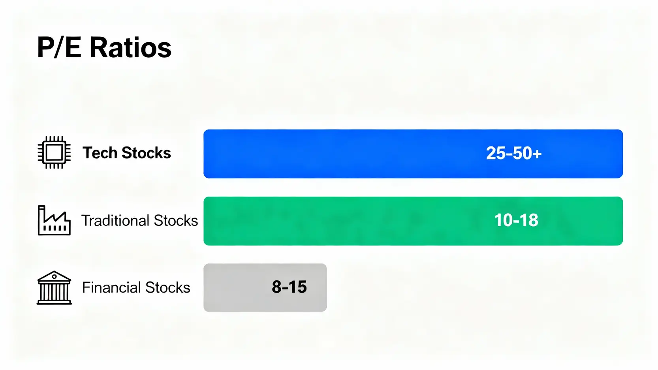Click "Stocks" in the Financial Stocks label
This screenshot has width=658, height=370.
click(x=168, y=287)
